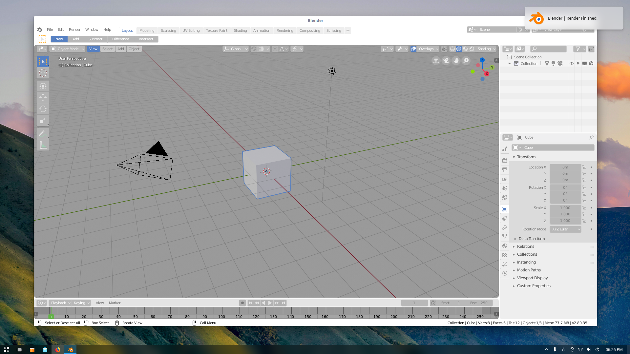Open the Texture properties tab
The height and width of the screenshot is (354, 630).
[505, 255]
